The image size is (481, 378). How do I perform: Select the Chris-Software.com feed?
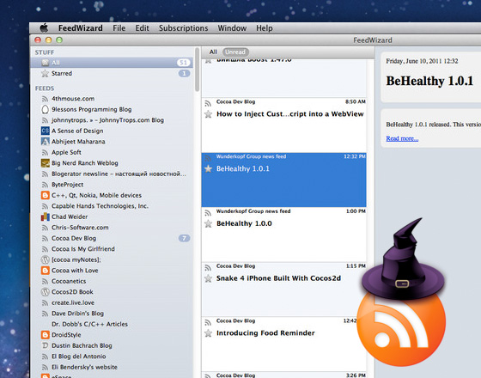coord(112,228)
